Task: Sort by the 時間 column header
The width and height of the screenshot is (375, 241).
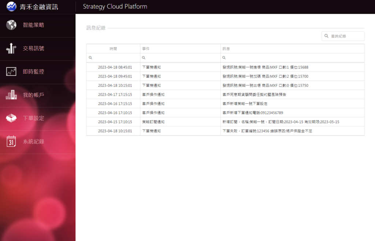Action: pos(113,49)
